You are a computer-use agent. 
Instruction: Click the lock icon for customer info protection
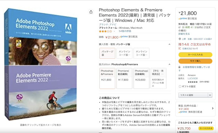click(179, 67)
